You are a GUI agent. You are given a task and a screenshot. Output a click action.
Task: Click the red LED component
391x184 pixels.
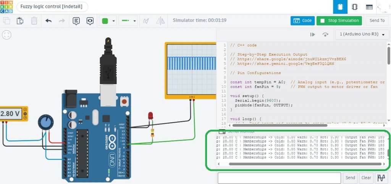150,116
